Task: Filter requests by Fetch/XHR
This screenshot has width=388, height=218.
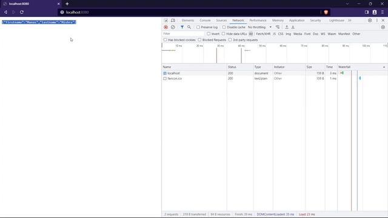Action: (263, 34)
